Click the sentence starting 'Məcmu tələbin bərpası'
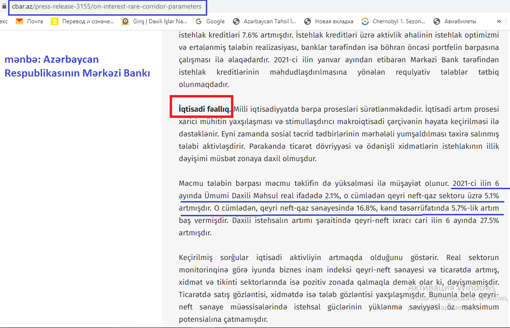This screenshot has width=510, height=328. [x=314, y=183]
